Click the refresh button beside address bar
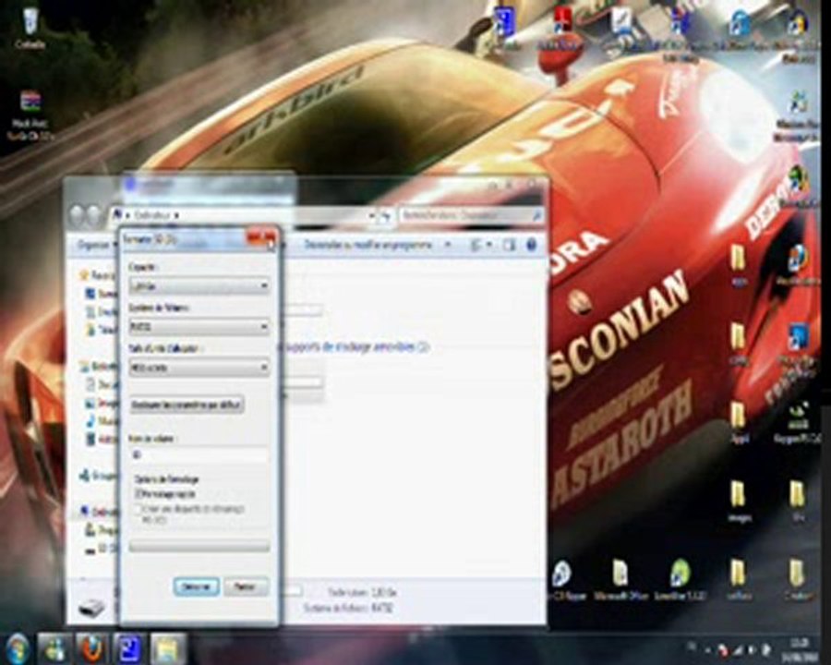This screenshot has width=831, height=665. click(385, 215)
